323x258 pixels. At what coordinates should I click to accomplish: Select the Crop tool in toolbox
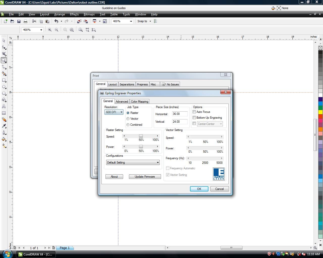pos(4,54)
